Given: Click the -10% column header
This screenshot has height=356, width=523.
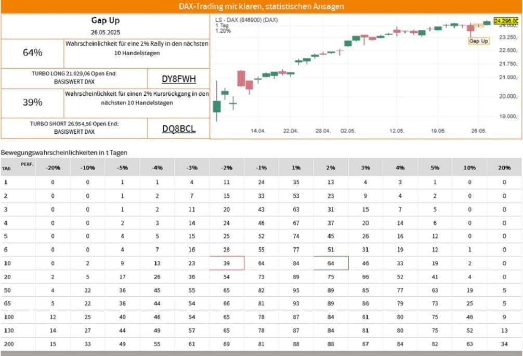Looking at the screenshot, I should (x=87, y=168).
